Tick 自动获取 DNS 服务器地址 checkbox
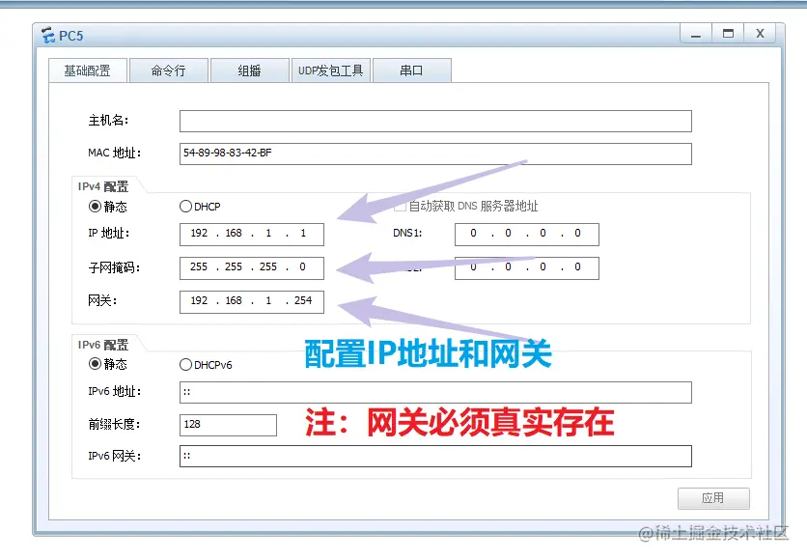Image resolution: width=807 pixels, height=560 pixels. tap(400, 207)
